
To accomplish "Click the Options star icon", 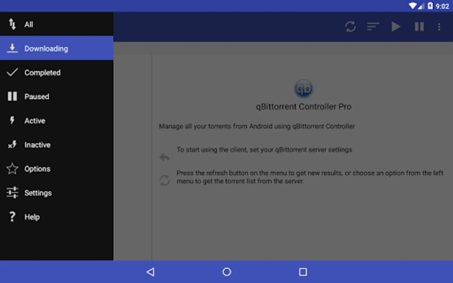I will click(12, 169).
